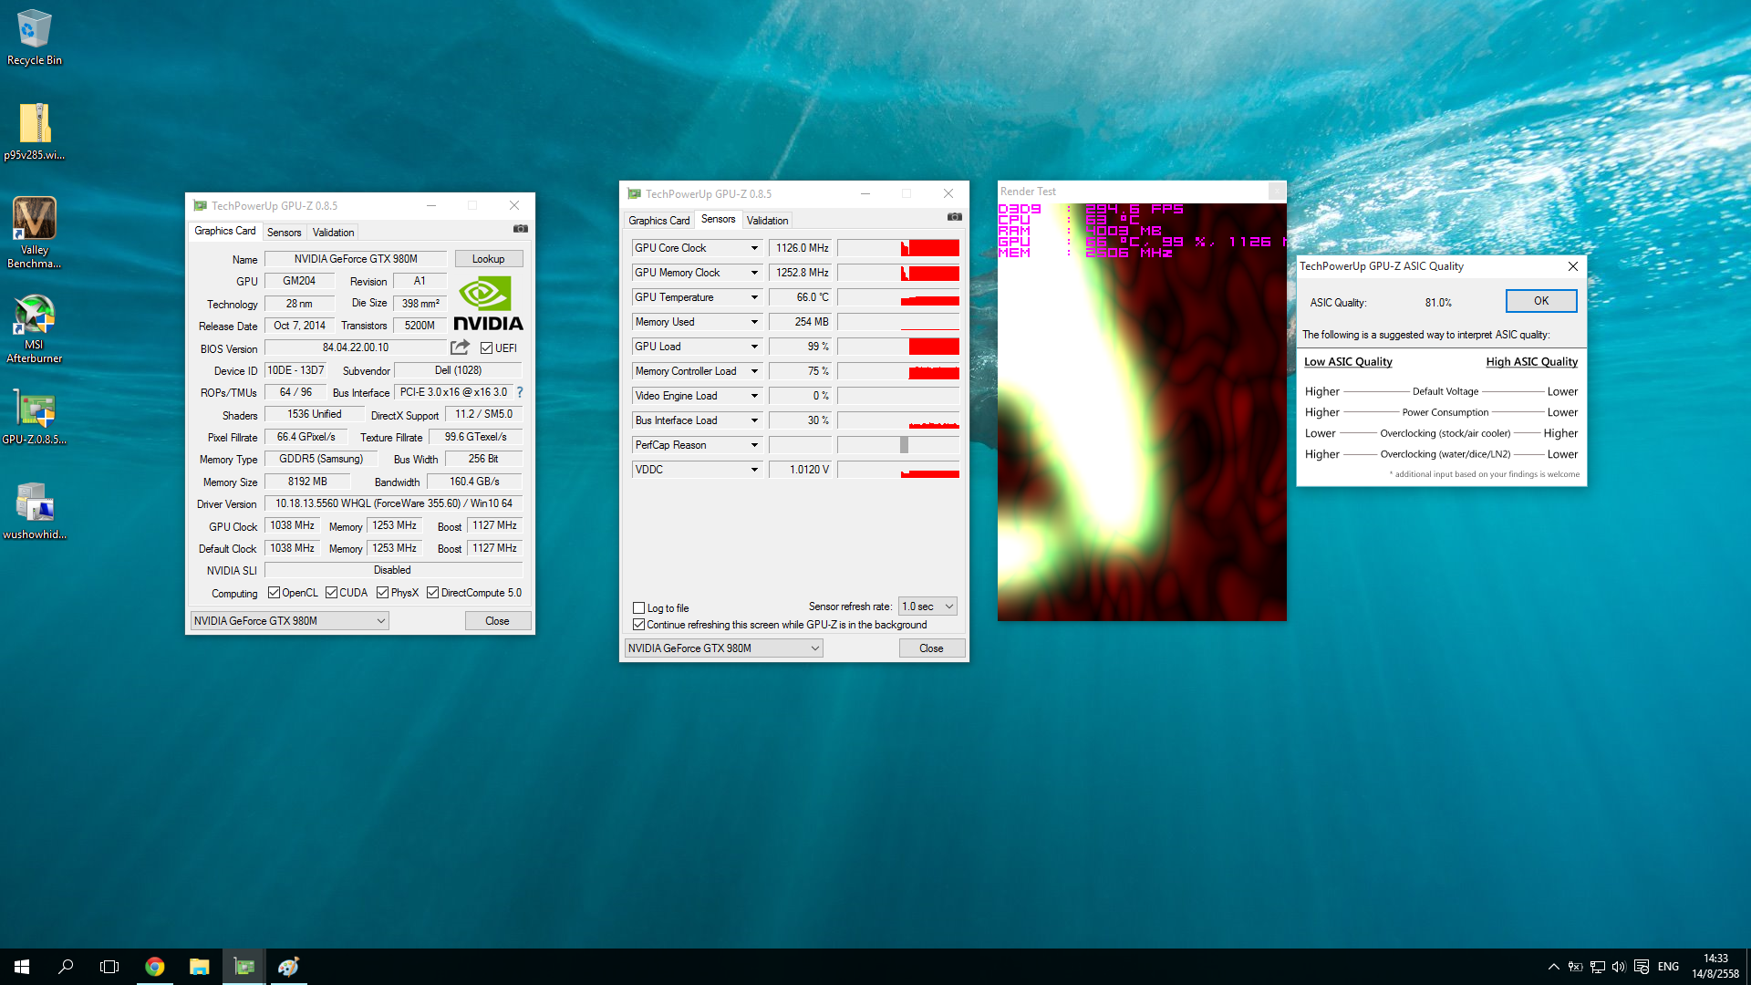Expand the GPU Temperature sensor dropdown
Viewport: 1751px width, 985px height.
(x=754, y=297)
